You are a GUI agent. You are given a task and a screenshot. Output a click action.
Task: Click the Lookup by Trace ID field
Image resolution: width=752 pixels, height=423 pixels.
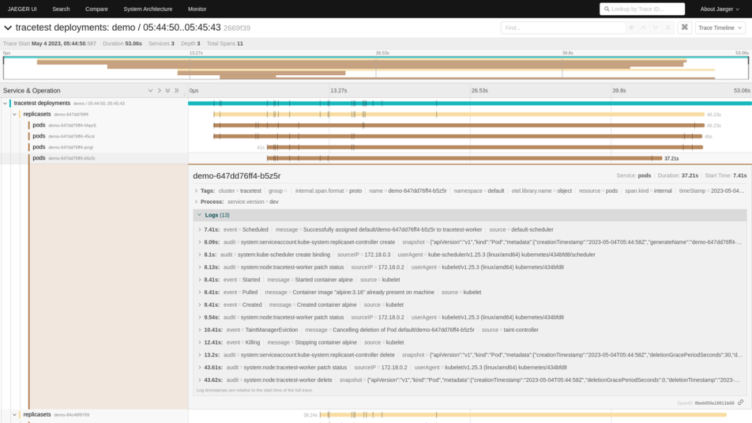pos(642,9)
